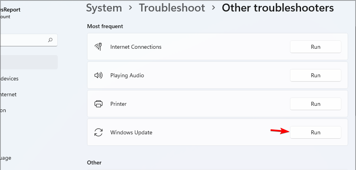The width and height of the screenshot is (356, 170).
Task: Click the search magnifier icon in sidebar
Action: coord(50,40)
